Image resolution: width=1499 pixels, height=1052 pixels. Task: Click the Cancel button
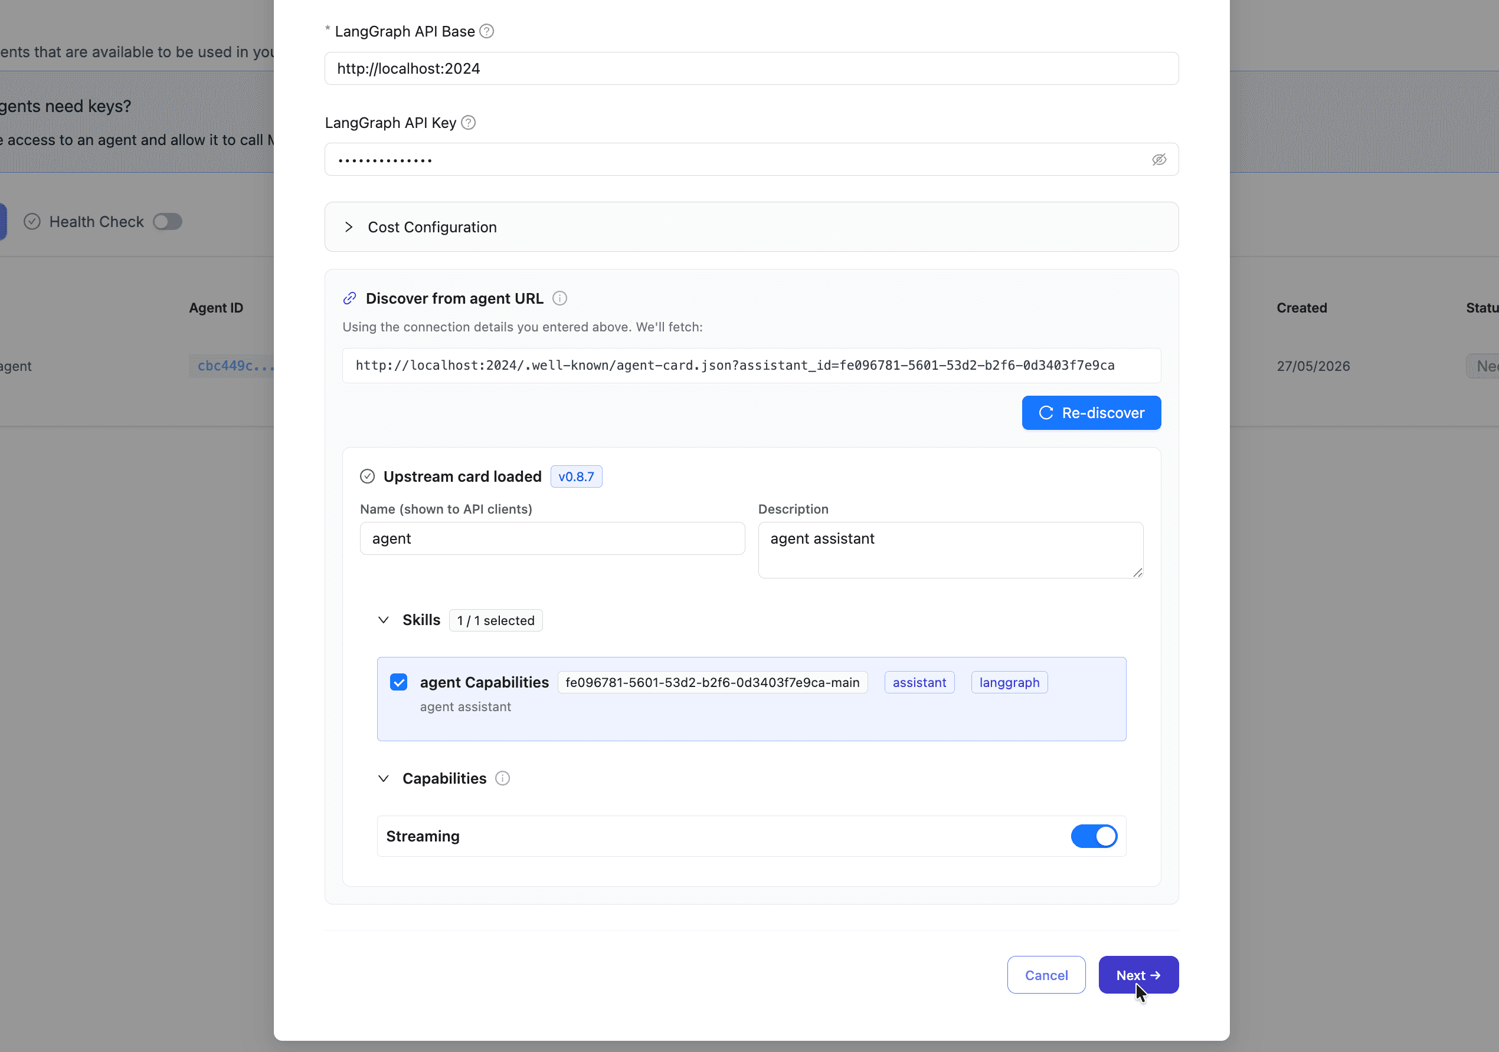click(1046, 975)
